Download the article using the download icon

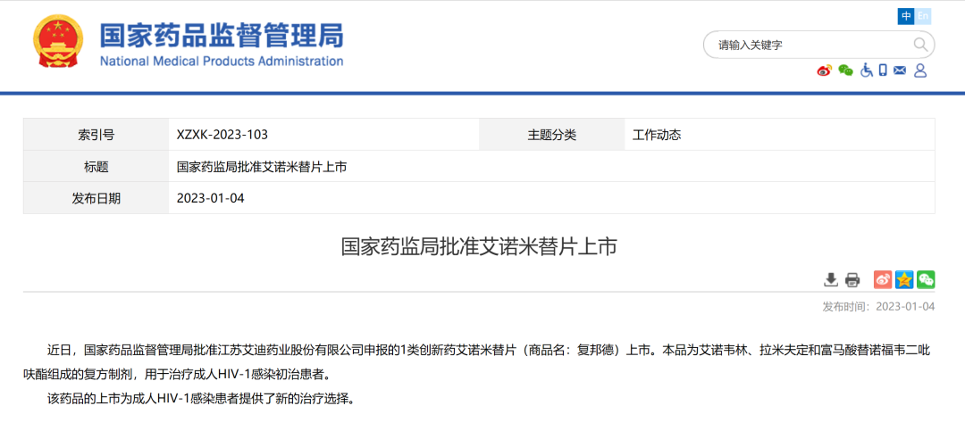click(831, 279)
